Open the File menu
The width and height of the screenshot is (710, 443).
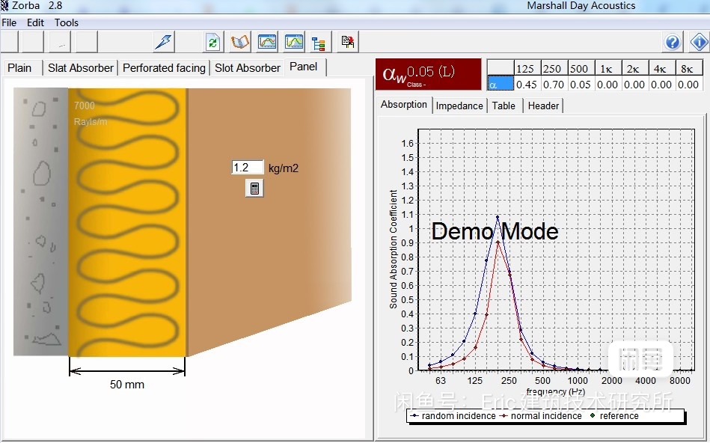click(9, 23)
